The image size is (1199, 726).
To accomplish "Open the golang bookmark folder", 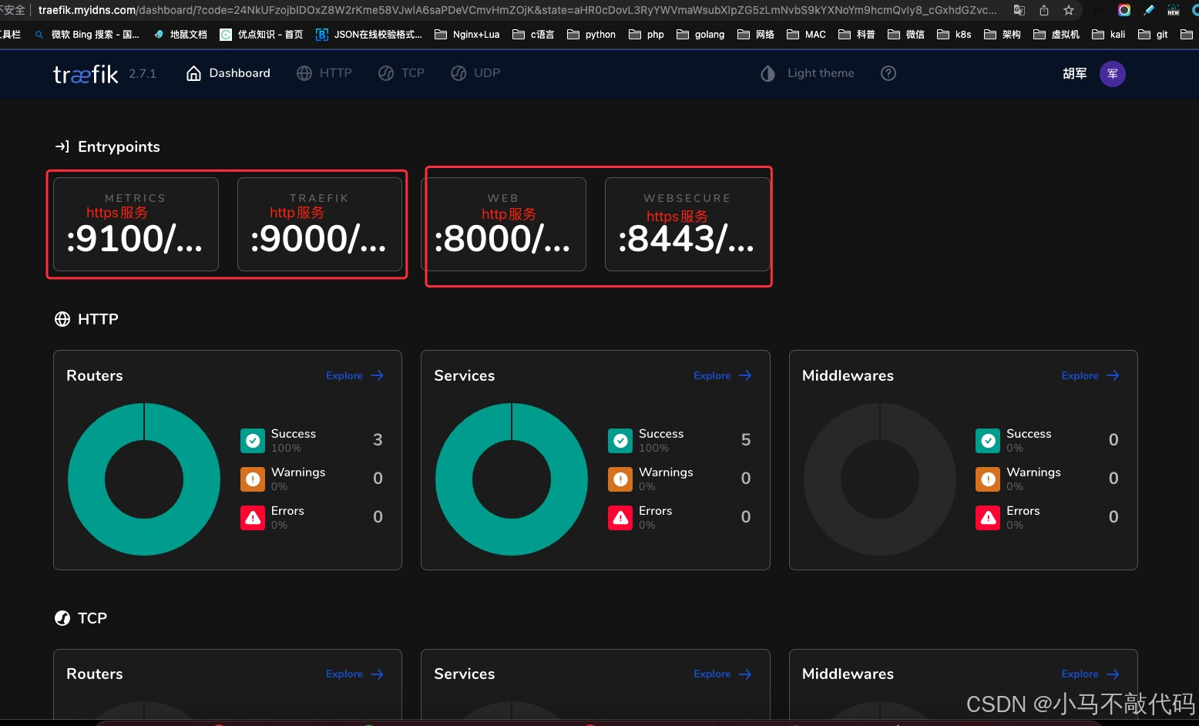I will [x=700, y=35].
